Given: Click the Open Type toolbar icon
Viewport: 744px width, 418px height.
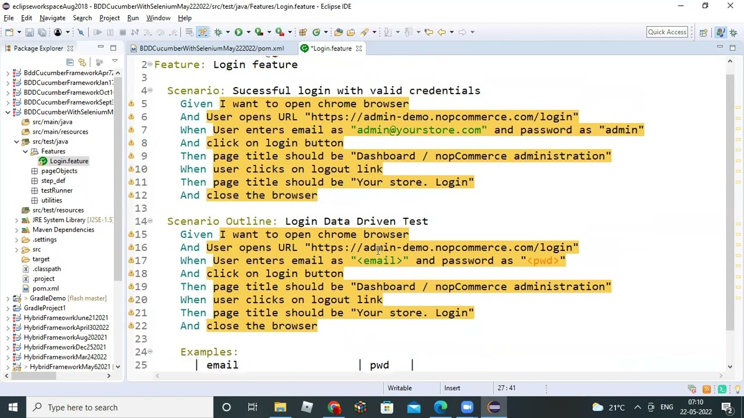Looking at the screenshot, I should [338, 32].
